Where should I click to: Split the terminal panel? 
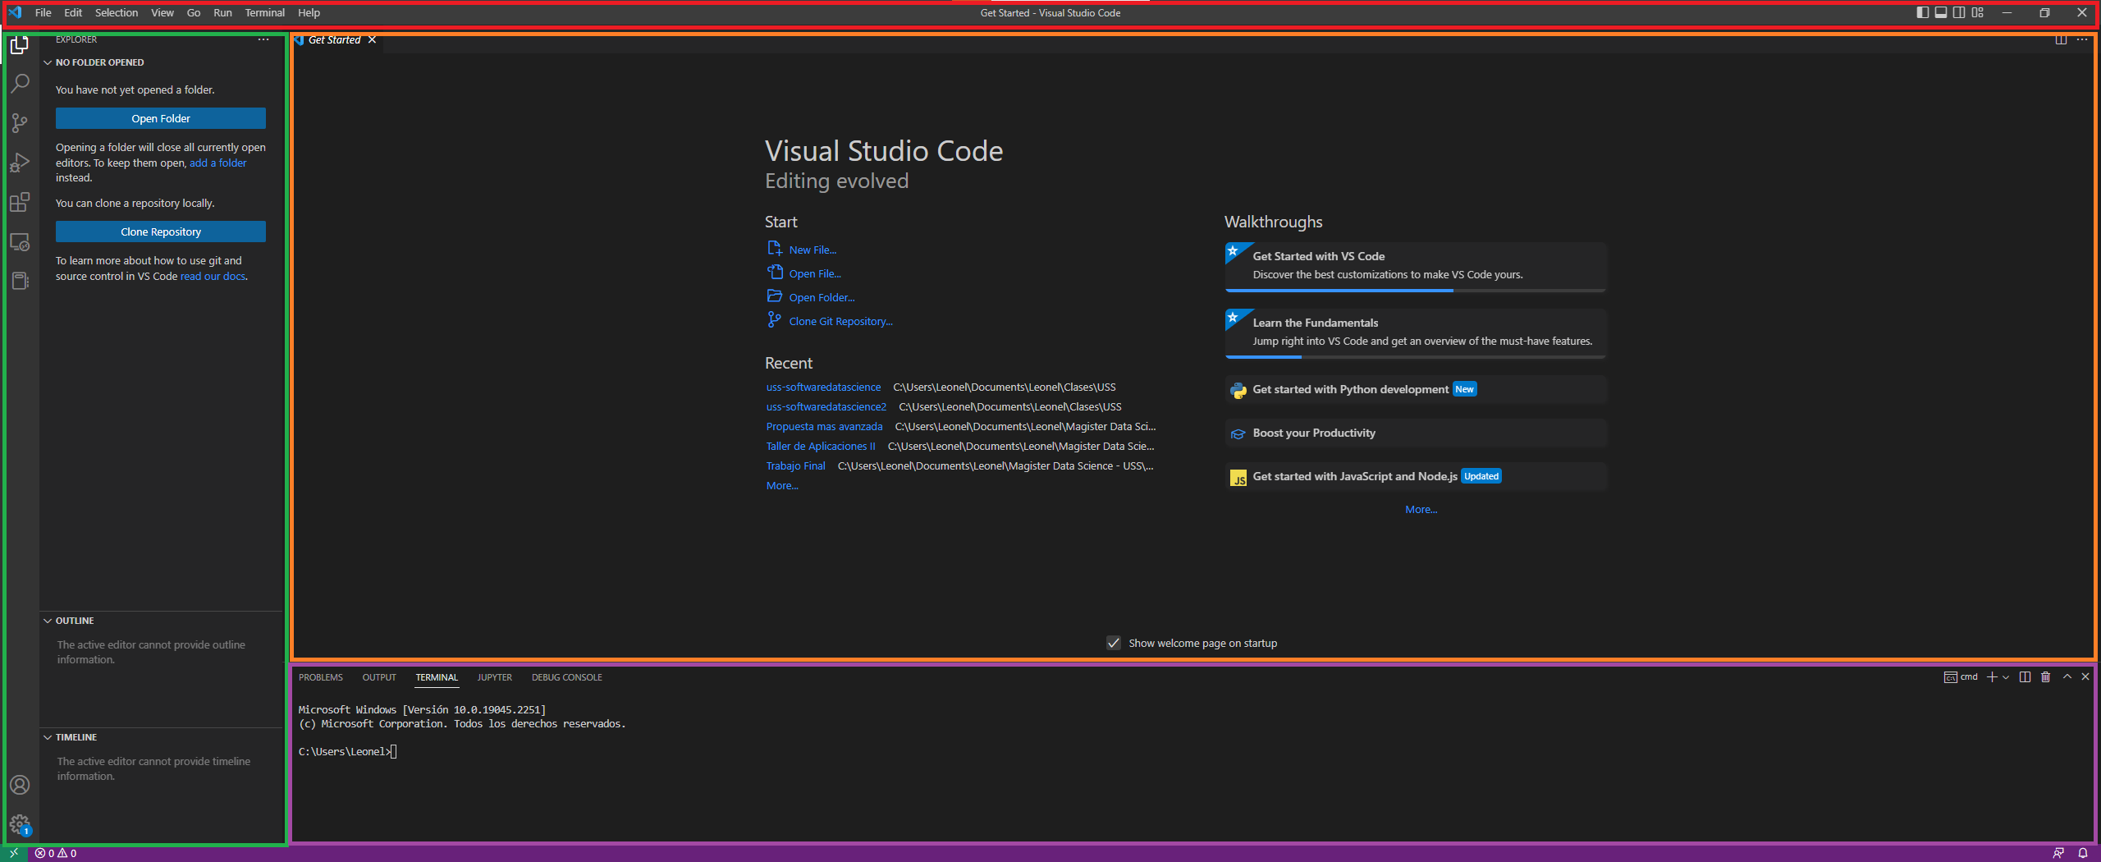[x=2025, y=677]
